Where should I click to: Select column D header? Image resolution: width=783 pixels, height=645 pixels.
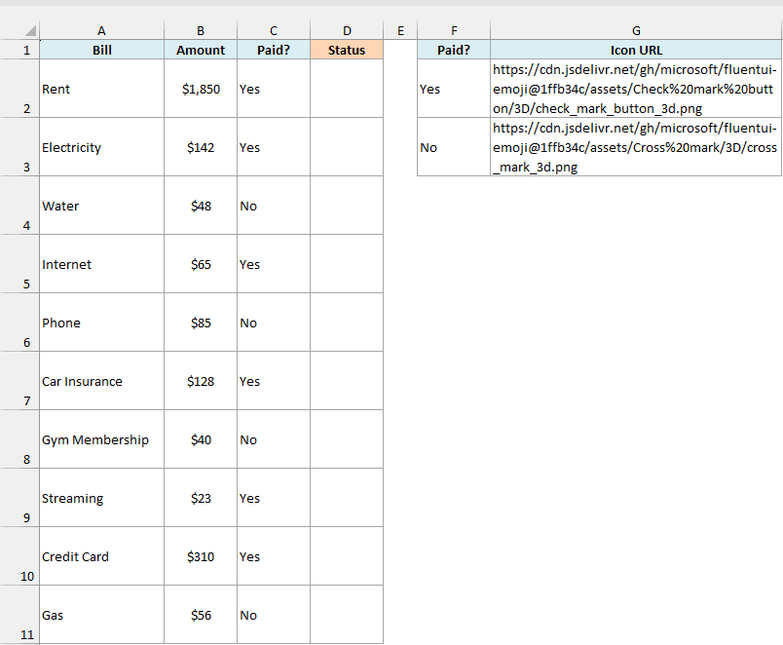[x=347, y=30]
